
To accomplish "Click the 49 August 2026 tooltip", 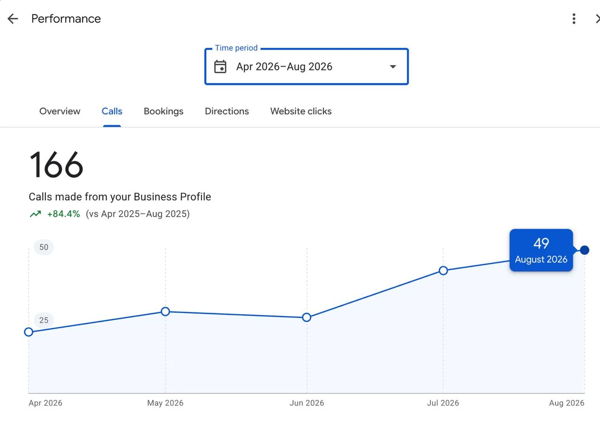I will coord(541,250).
